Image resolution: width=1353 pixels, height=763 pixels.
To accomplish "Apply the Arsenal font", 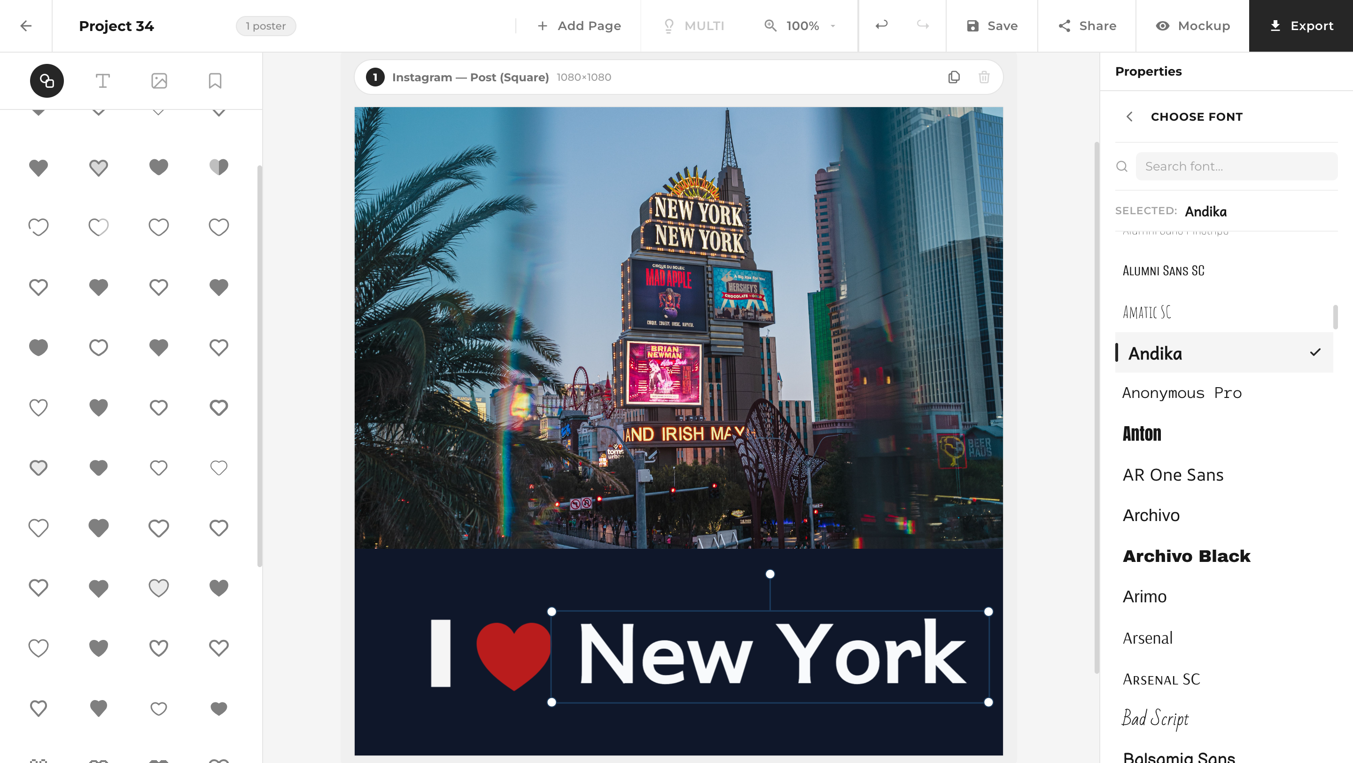I will coord(1148,638).
